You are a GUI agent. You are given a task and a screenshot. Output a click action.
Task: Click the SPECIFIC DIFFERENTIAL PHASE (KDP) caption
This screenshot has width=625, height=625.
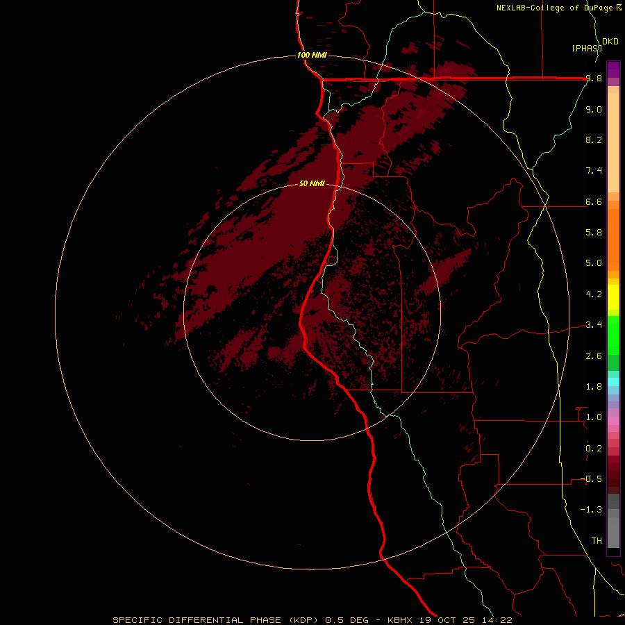[x=217, y=620]
